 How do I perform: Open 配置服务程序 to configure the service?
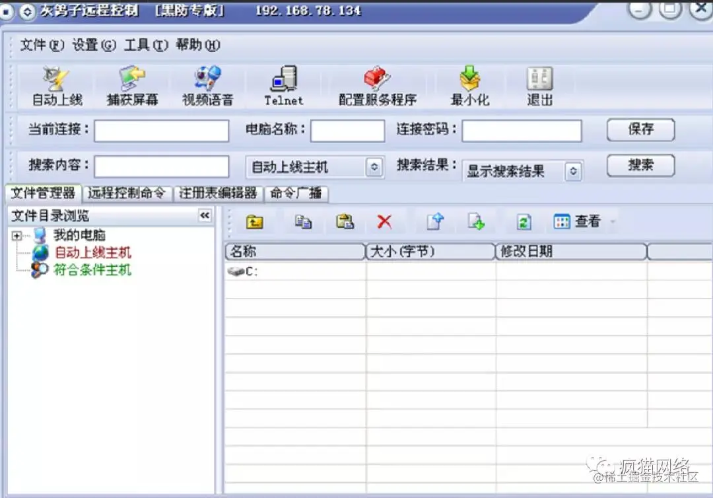(x=376, y=85)
